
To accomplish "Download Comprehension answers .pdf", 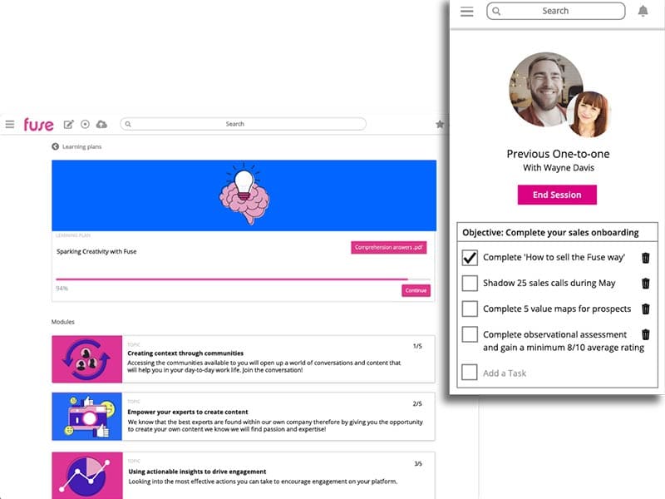I will 388,247.
